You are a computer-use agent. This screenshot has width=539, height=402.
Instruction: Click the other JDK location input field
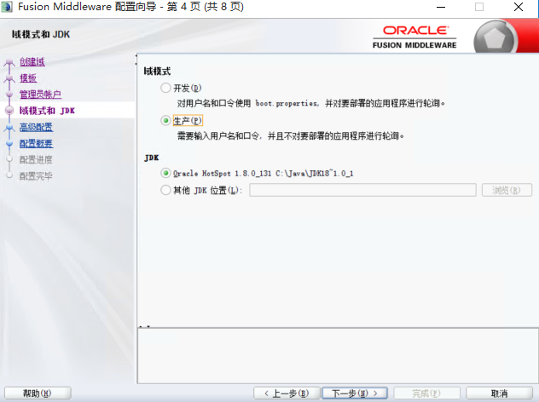pos(362,190)
